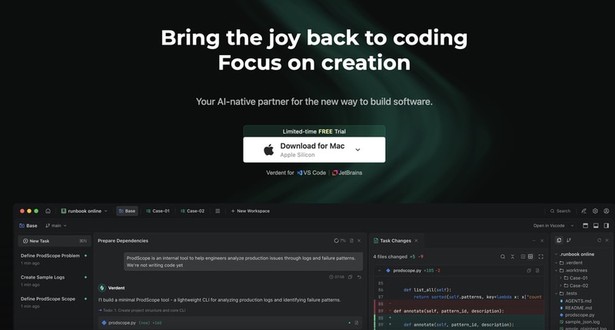The image size is (615, 330).
Task: Copy the ProdScope message with the copy icon
Action: tap(351, 276)
